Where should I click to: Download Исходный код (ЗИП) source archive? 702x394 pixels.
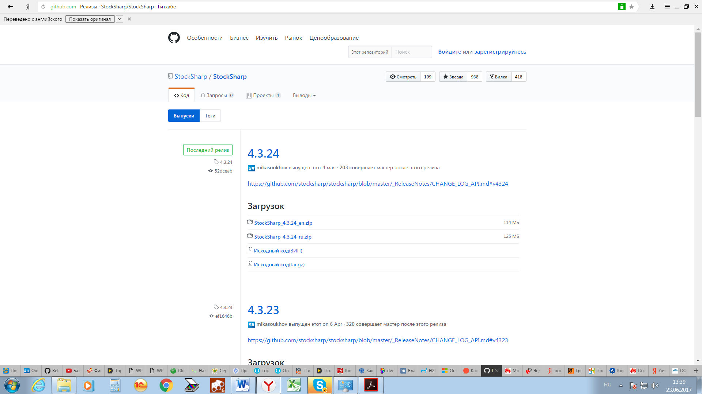[x=278, y=250]
